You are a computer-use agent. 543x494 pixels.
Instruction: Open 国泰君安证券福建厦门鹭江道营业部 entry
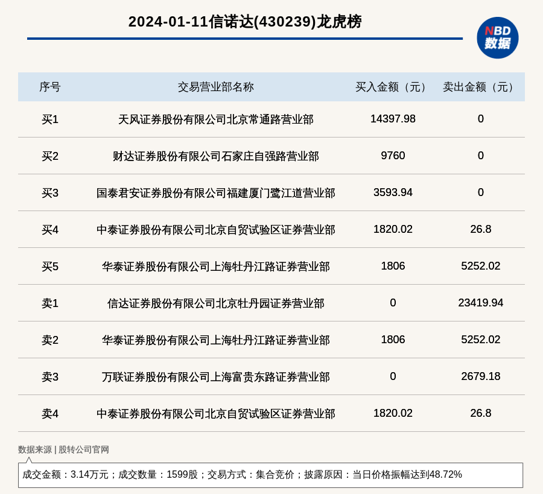(x=215, y=193)
